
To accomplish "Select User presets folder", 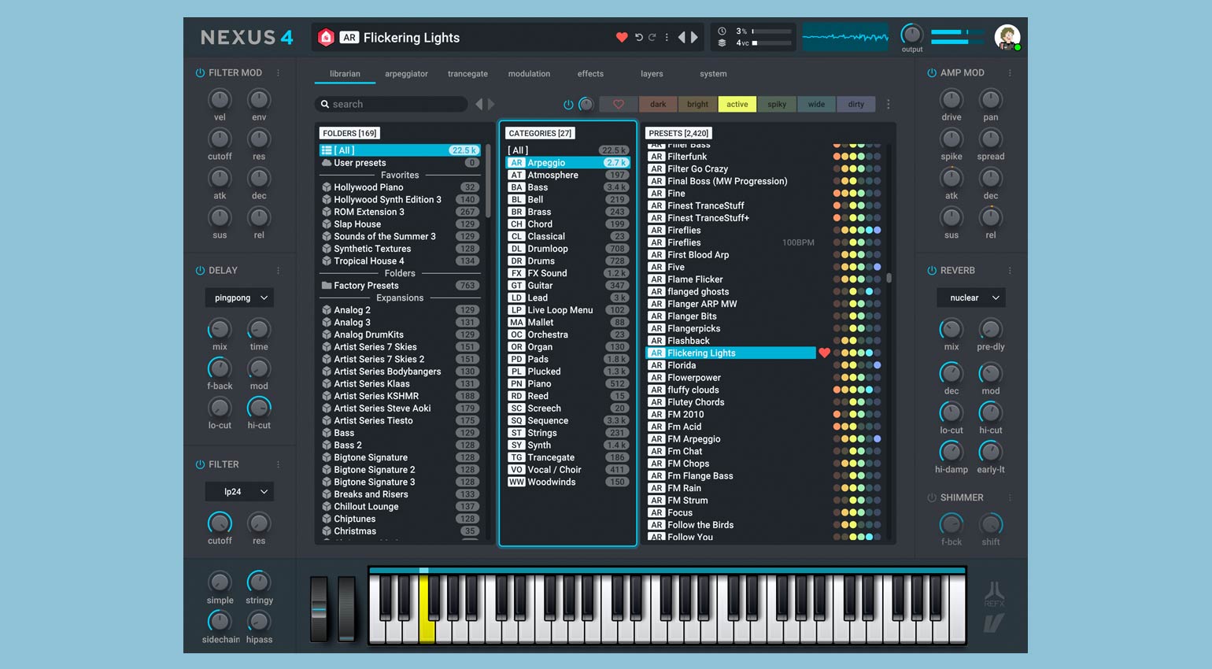I will click(x=400, y=163).
